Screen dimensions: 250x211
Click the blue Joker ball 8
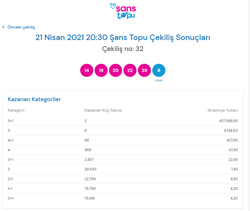point(159,70)
